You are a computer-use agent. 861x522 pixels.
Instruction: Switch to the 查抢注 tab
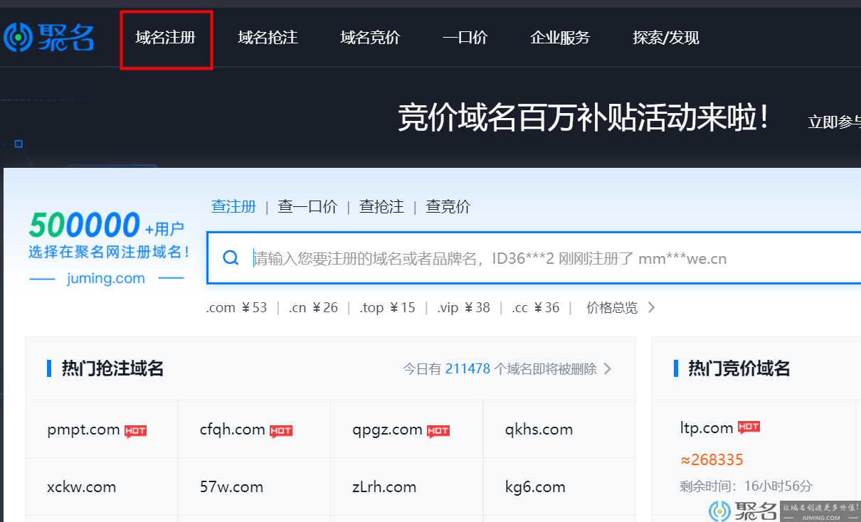point(381,206)
